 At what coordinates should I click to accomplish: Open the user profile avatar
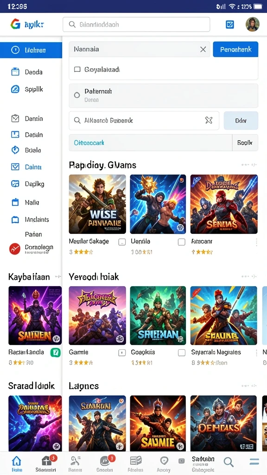253,24
